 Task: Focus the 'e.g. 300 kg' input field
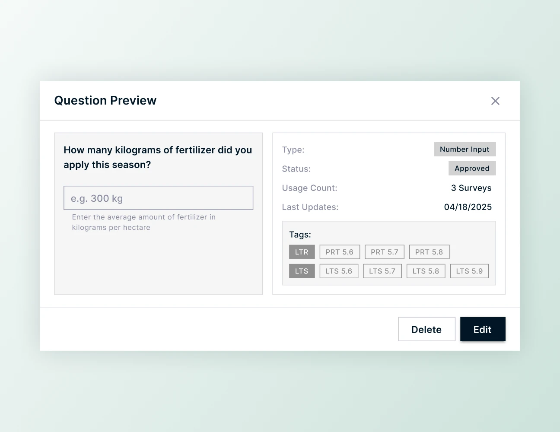click(158, 198)
